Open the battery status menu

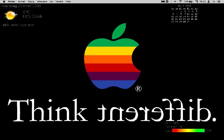[189, 1]
